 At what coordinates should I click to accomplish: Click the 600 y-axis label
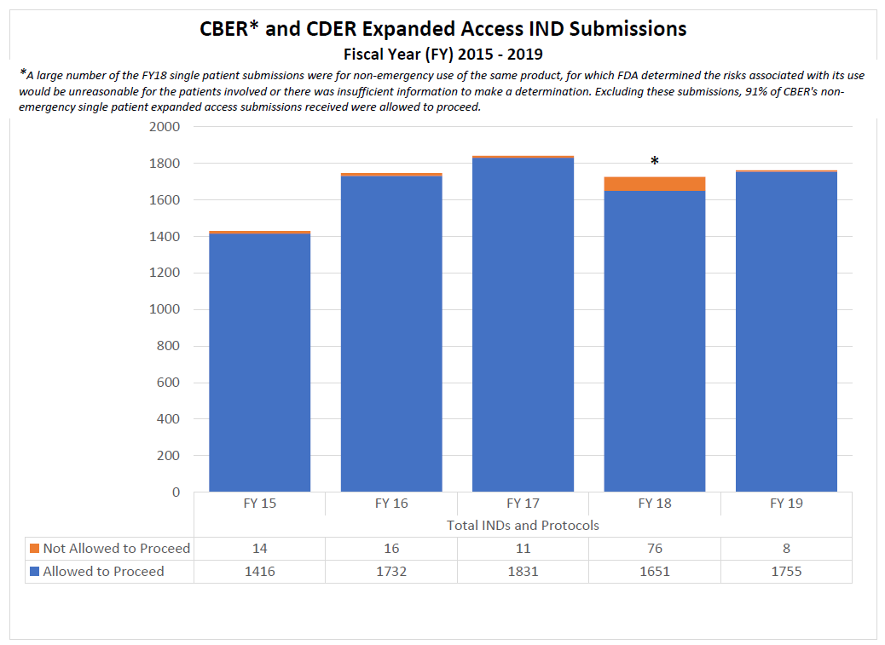pyautogui.click(x=168, y=383)
